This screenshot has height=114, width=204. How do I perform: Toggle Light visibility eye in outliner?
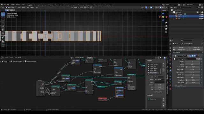pos(200,18)
